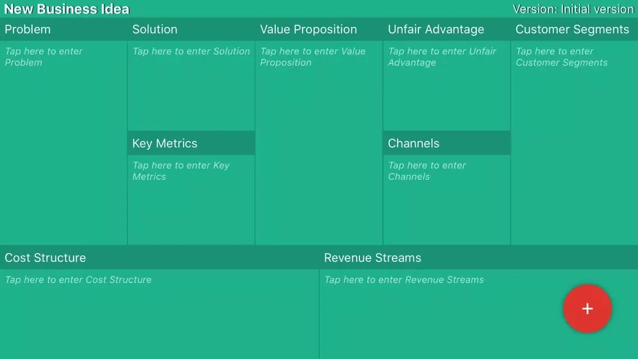Enter text in the Solution placeholder

pos(191,51)
